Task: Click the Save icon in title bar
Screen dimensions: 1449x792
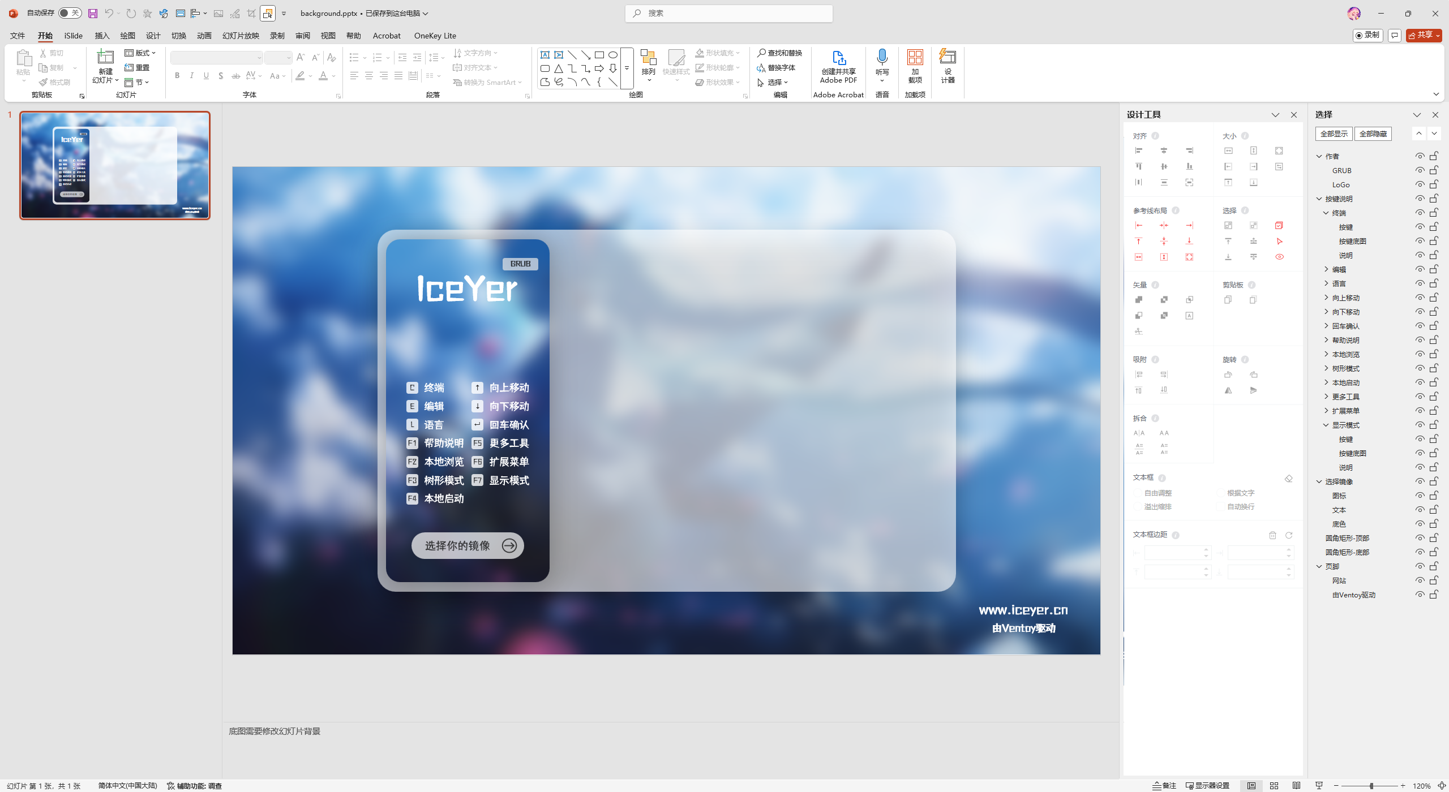Action: pos(93,13)
